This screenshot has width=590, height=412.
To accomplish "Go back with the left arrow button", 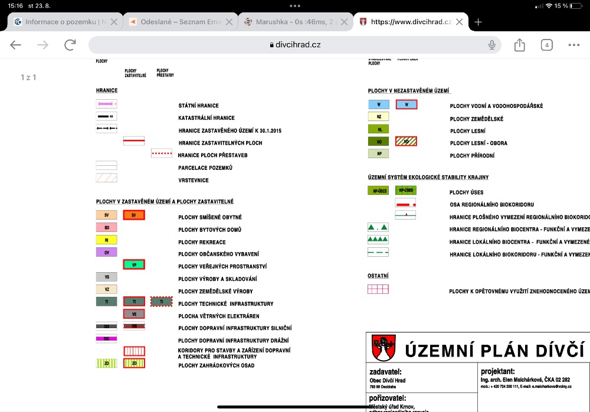I will tap(15, 45).
